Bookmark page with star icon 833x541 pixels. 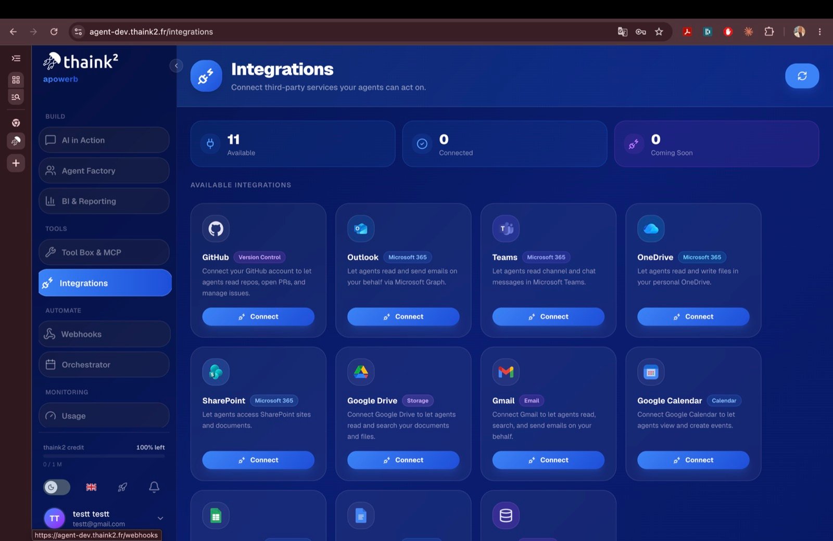point(659,32)
